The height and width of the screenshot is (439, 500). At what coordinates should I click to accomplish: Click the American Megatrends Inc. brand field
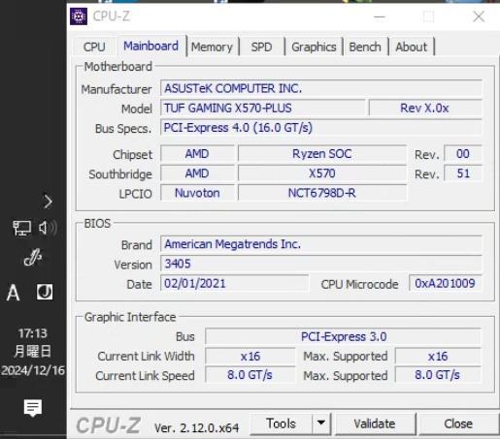[x=321, y=244]
